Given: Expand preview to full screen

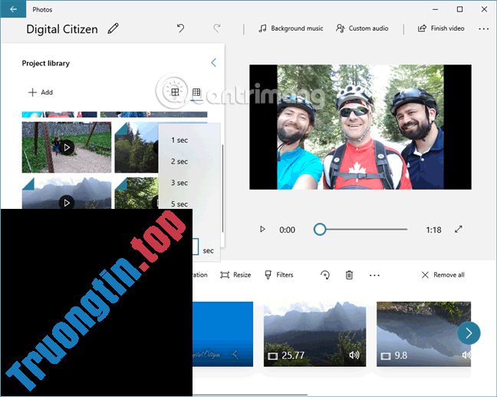Looking at the screenshot, I should pyautogui.click(x=459, y=229).
